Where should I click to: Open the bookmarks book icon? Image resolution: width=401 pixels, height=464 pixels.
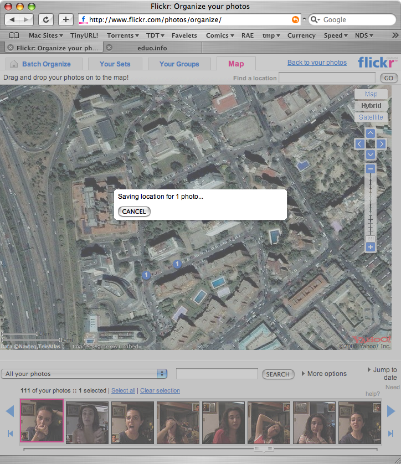coord(14,35)
